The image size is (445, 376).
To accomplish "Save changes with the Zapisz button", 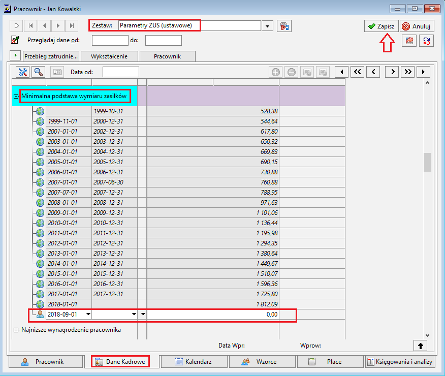I will pyautogui.click(x=382, y=26).
